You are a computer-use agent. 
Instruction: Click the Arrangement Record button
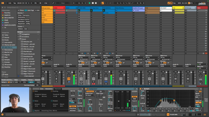pyautogui.click(x=96, y=3)
